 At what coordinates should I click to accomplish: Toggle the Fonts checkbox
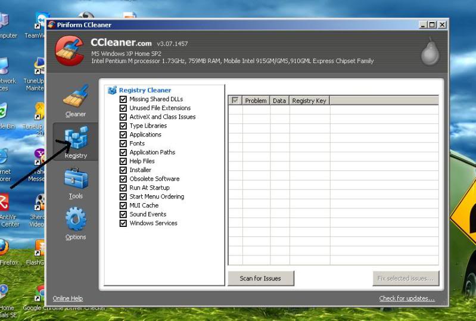pyautogui.click(x=123, y=144)
